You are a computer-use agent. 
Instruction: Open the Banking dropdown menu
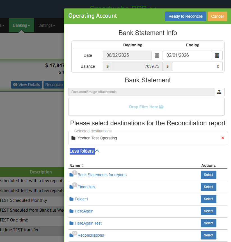tap(21, 25)
